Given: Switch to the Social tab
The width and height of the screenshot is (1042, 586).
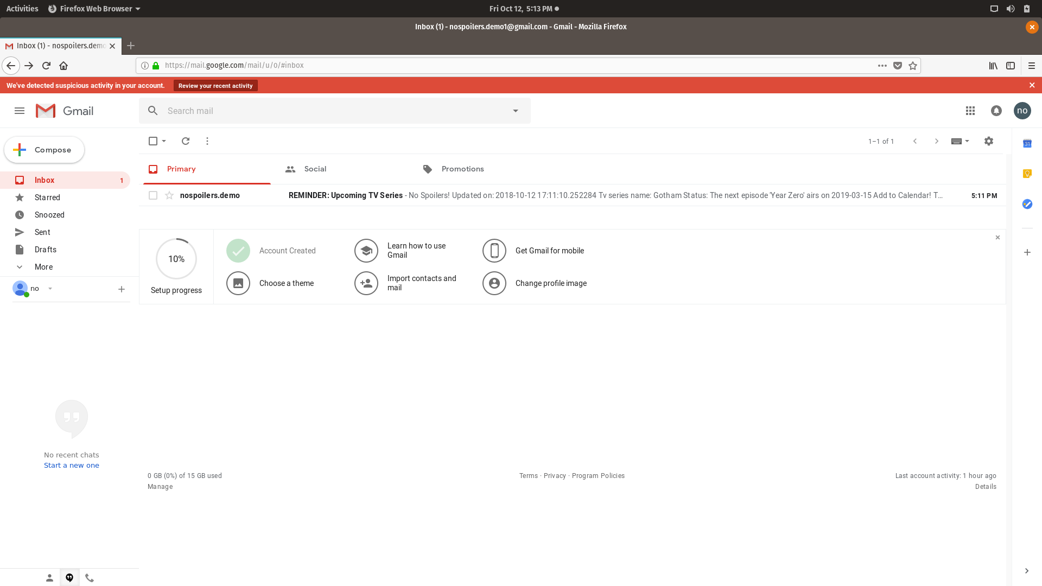Looking at the screenshot, I should (x=315, y=169).
